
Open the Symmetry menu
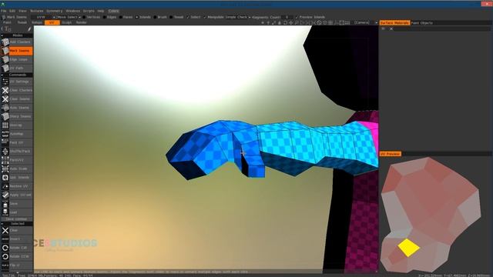click(55, 11)
